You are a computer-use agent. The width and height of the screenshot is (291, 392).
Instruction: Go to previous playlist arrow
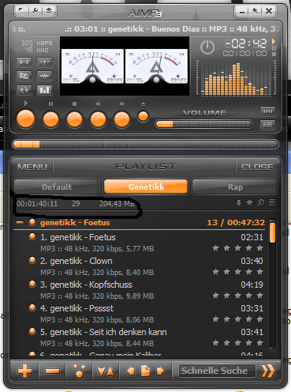coord(131,371)
